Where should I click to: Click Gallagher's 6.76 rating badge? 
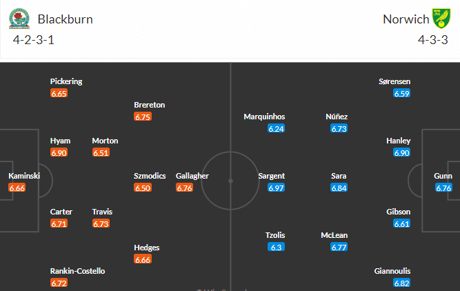click(x=184, y=188)
